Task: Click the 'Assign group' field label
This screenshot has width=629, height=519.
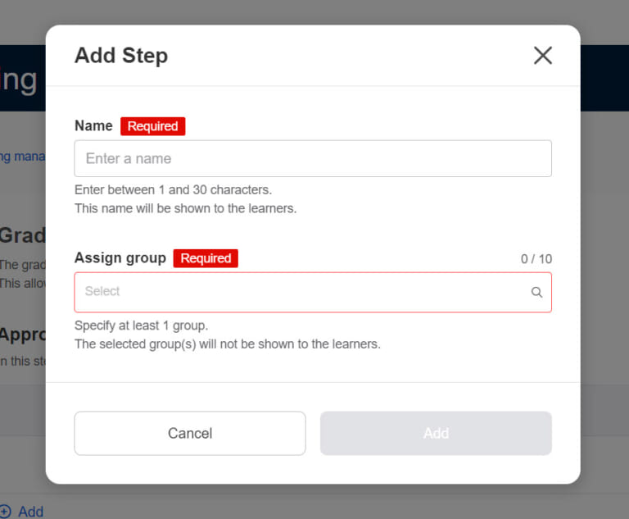Action: [120, 258]
